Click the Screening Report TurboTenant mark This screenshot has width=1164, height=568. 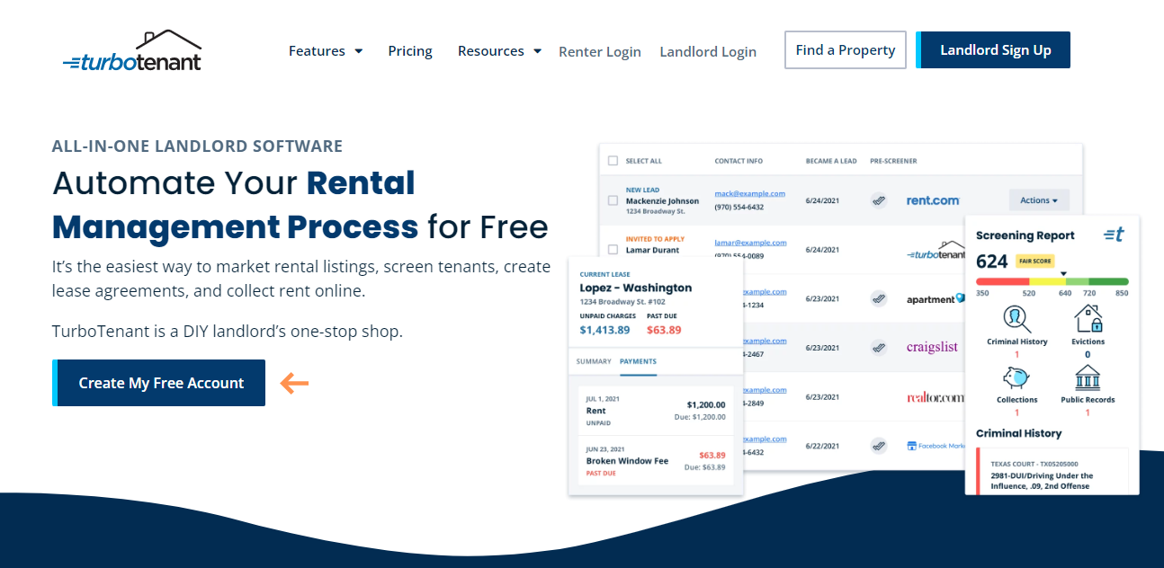(1114, 235)
